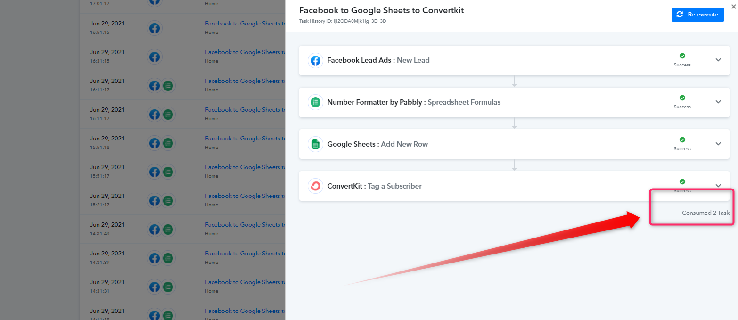Click the 15:21:17 timestamp

click(100, 205)
